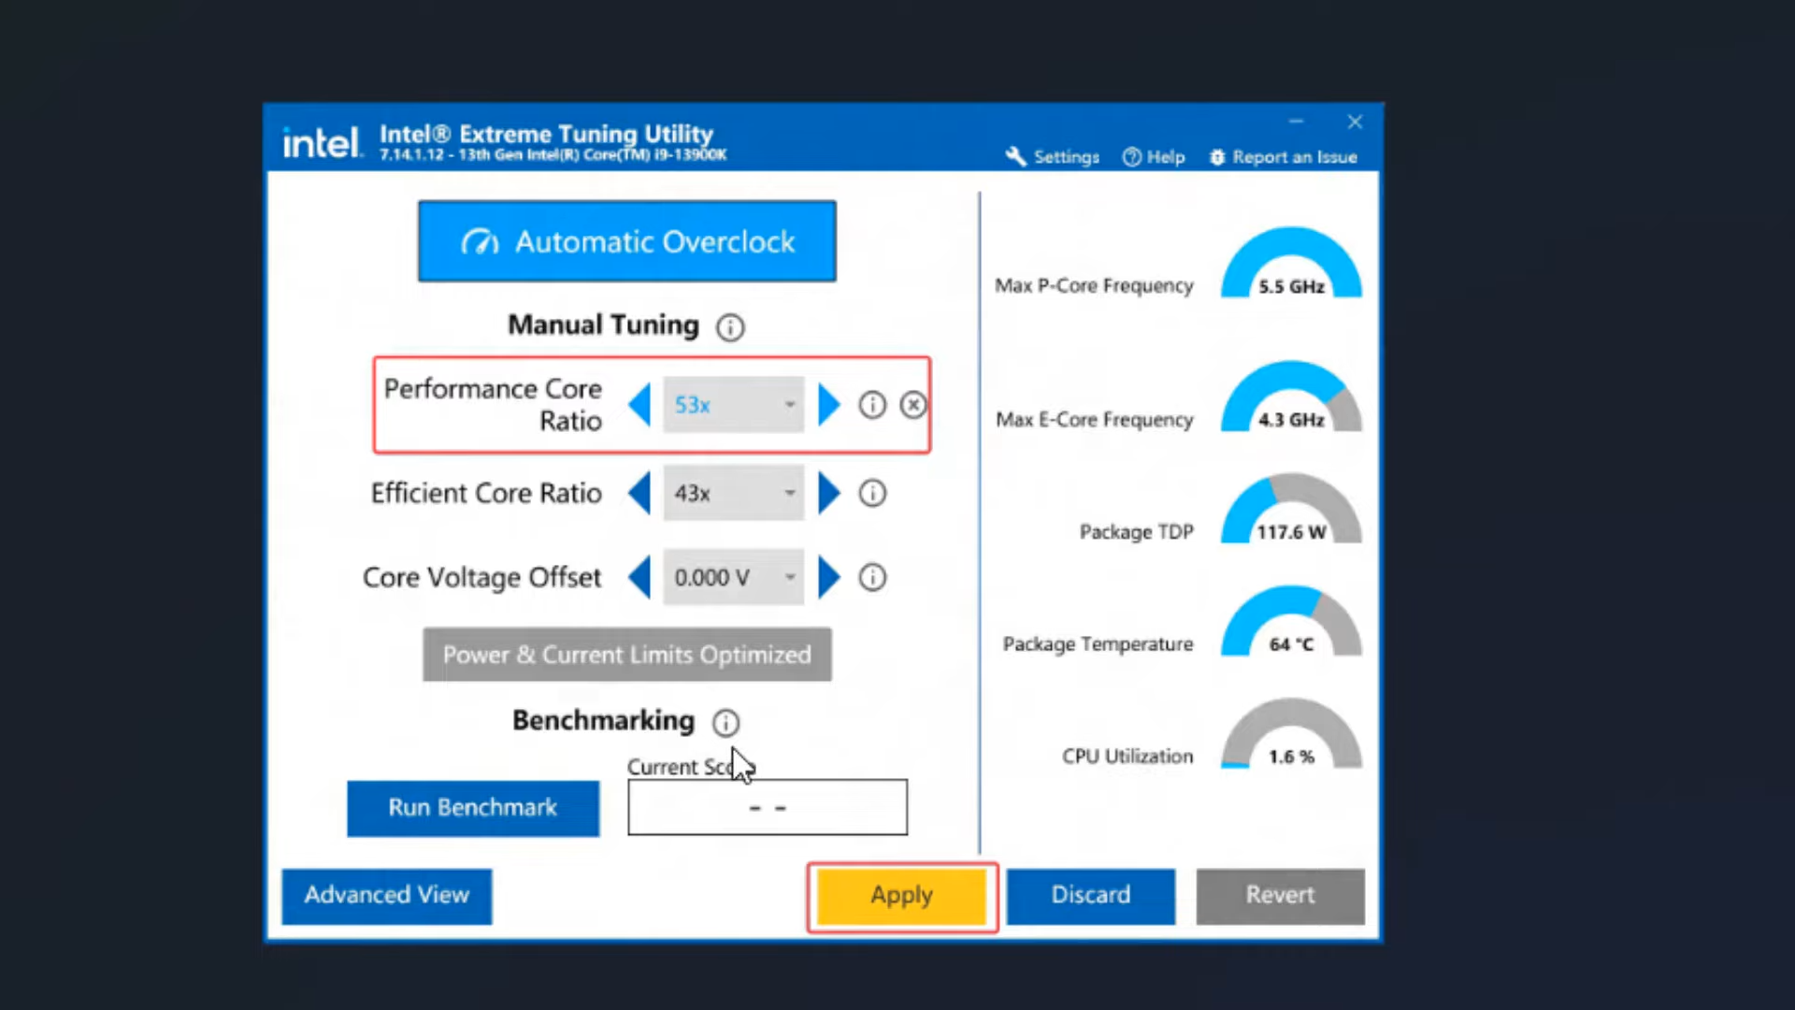Click the Run Benchmark button
Screen dimensions: 1795x1010
point(473,808)
